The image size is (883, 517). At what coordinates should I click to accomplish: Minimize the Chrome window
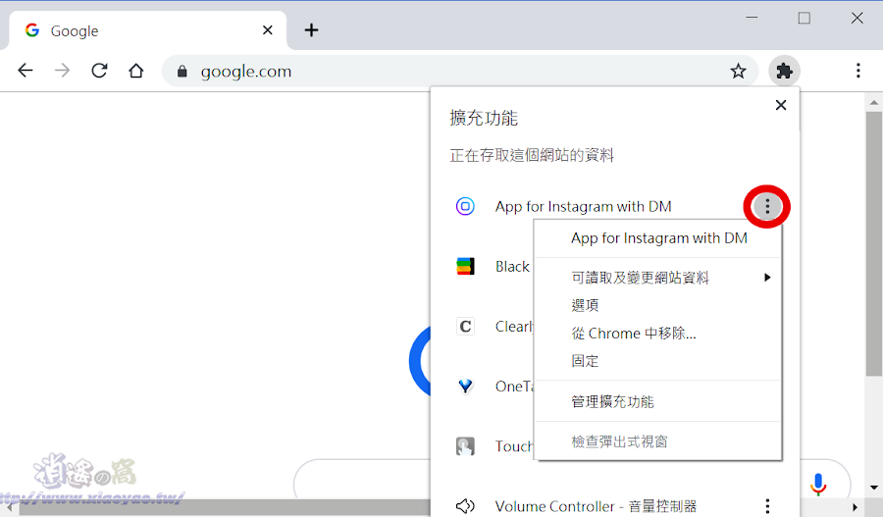pos(752,18)
